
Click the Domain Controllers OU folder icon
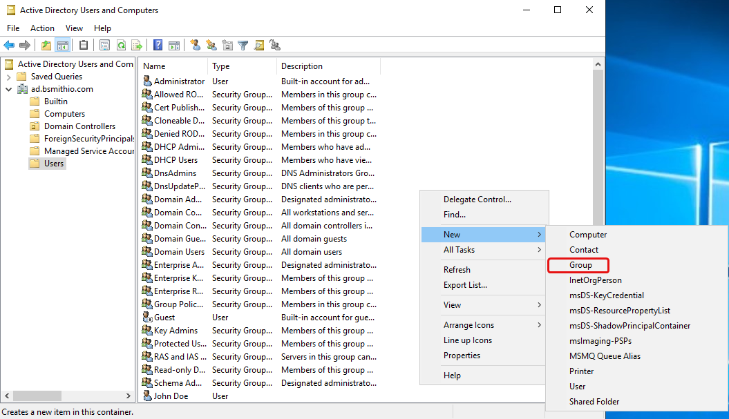[x=35, y=126]
